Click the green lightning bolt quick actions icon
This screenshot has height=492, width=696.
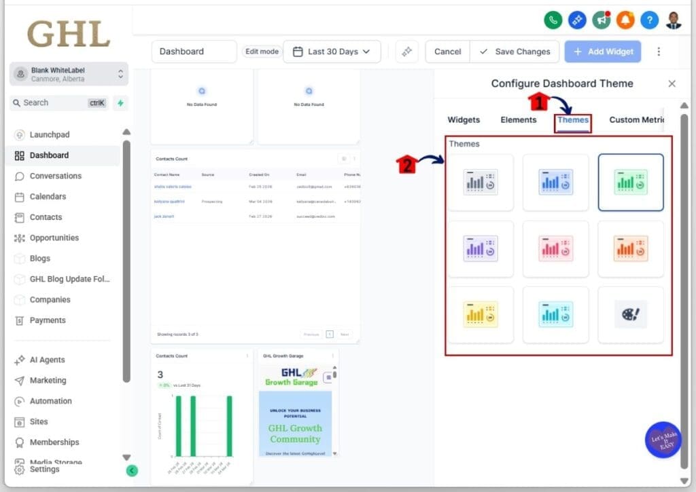point(120,103)
